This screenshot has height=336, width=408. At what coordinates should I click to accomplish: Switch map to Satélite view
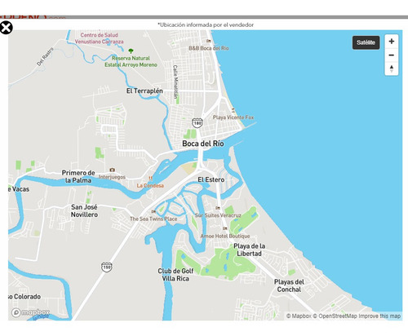pyautogui.click(x=366, y=42)
